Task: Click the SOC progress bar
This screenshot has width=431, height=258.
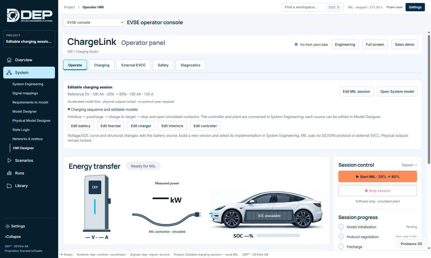Action: coord(278,235)
